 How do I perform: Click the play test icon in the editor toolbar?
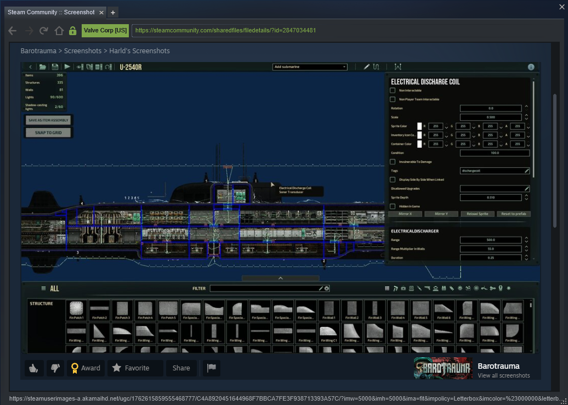click(x=67, y=67)
